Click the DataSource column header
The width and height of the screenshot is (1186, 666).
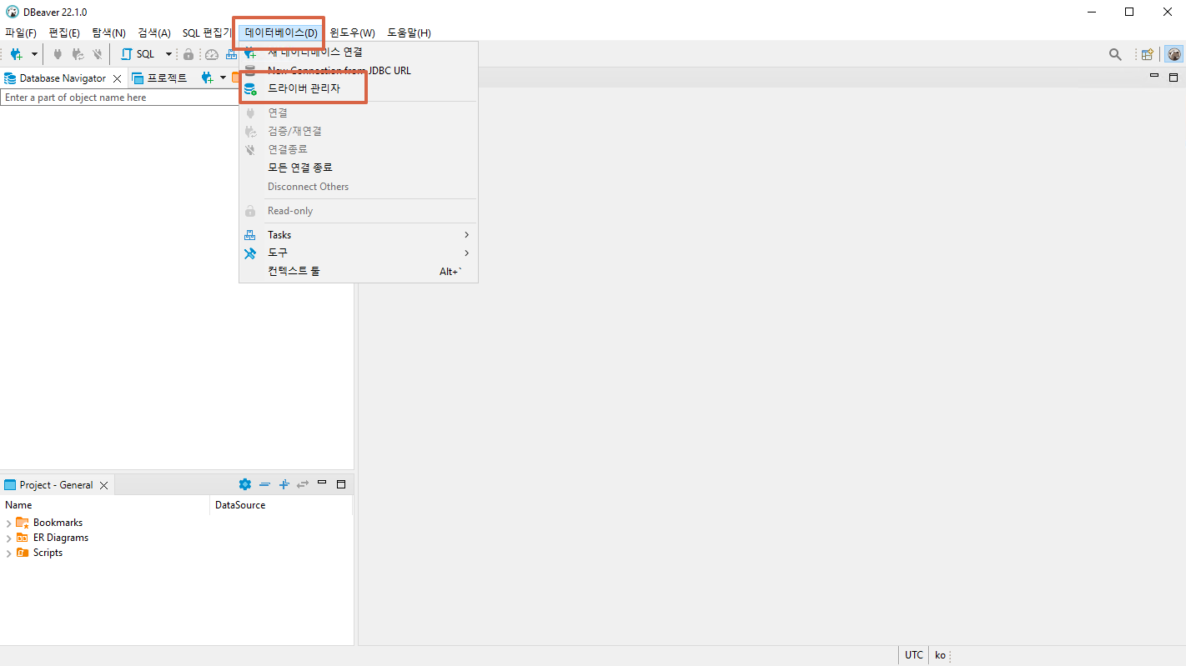point(281,505)
